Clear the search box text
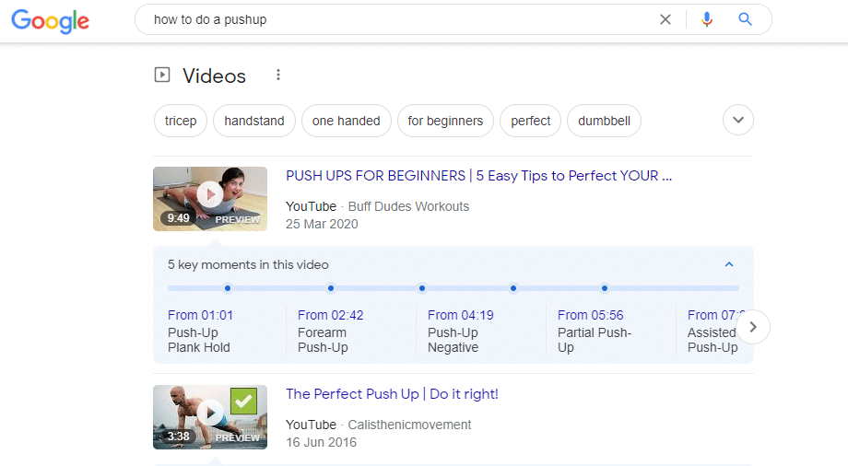This screenshot has height=466, width=848. click(x=665, y=19)
